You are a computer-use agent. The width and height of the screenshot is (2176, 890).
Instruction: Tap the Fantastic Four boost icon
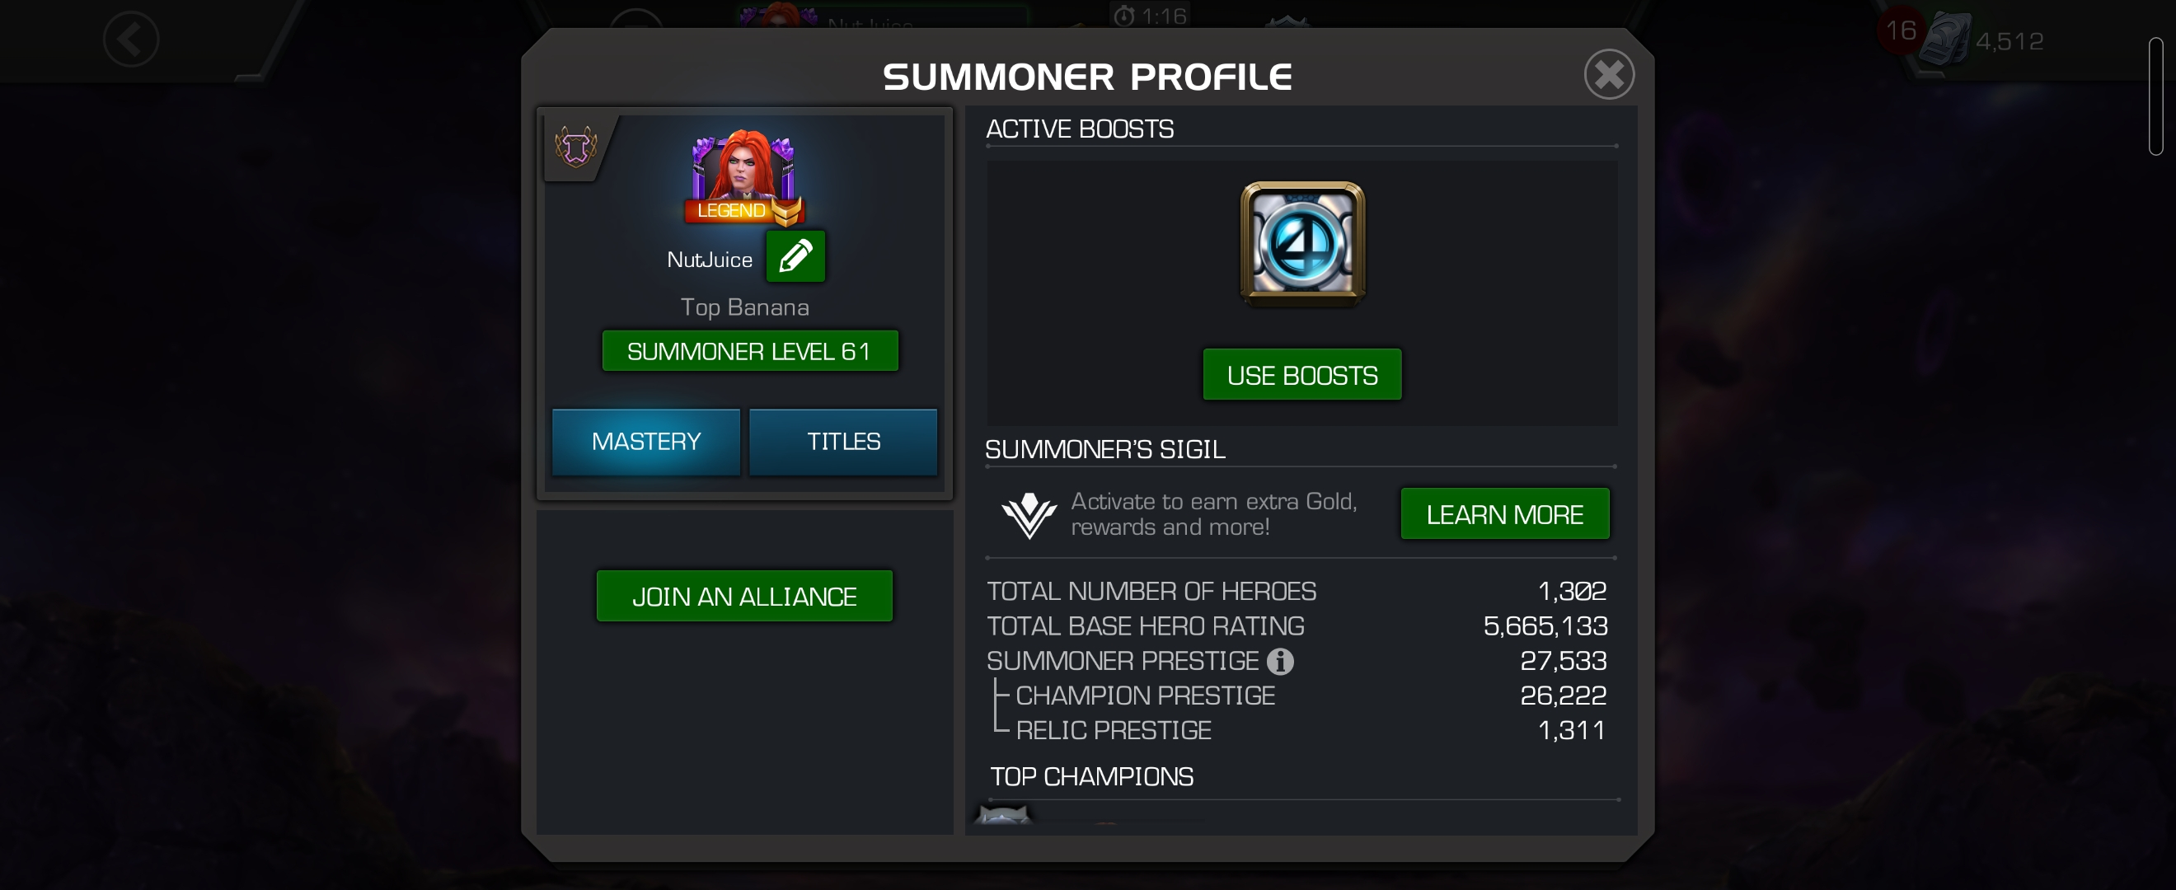coord(1301,243)
